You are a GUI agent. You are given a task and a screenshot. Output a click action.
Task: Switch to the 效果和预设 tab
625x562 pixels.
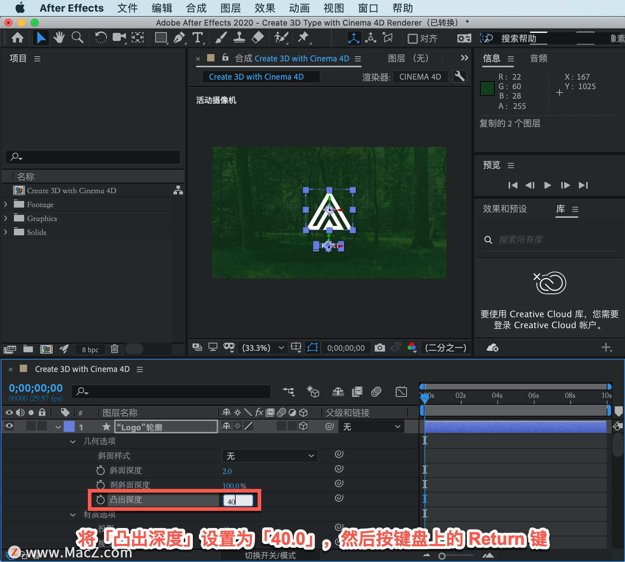[x=505, y=209]
